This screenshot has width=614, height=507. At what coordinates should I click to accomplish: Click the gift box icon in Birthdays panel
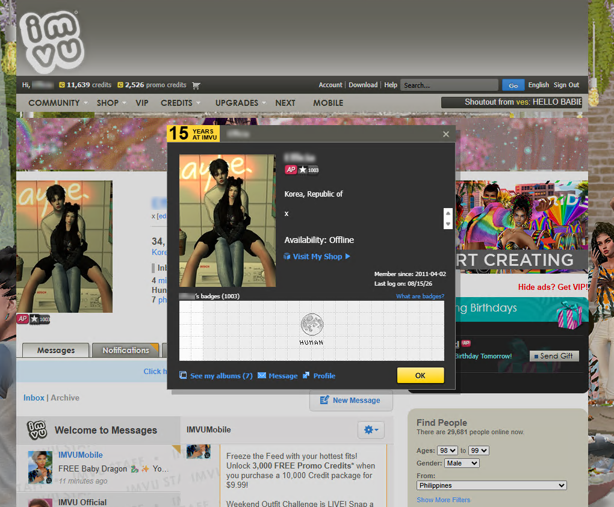coord(570,315)
